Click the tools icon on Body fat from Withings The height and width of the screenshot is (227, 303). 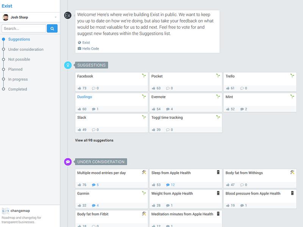pos(292,172)
